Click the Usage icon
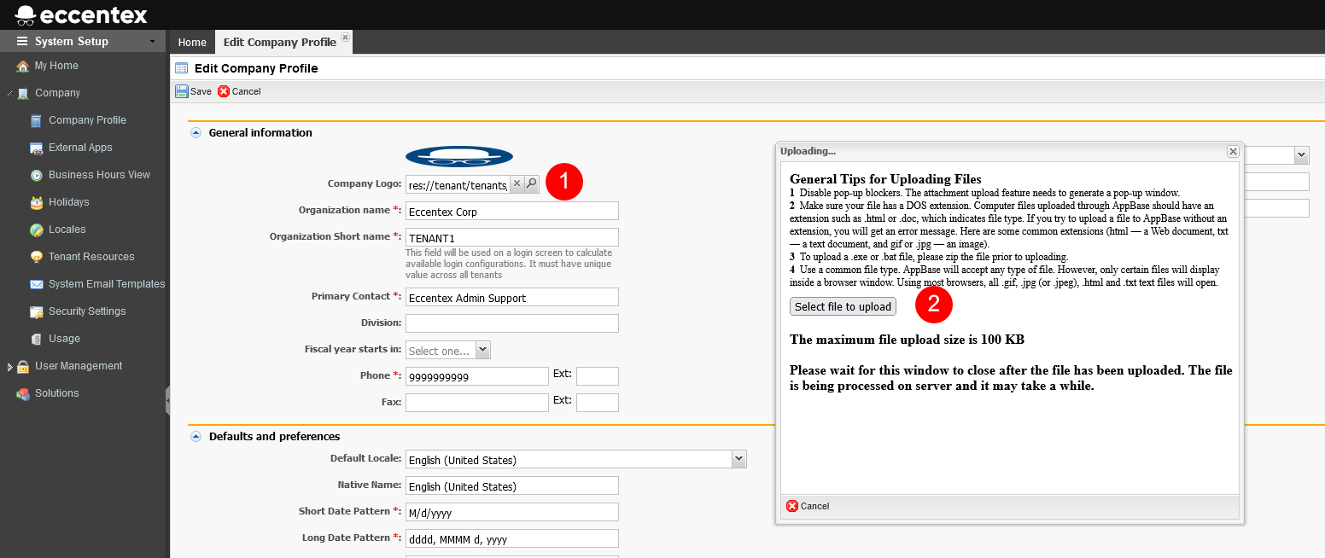This screenshot has height=558, width=1325. pyautogui.click(x=36, y=339)
